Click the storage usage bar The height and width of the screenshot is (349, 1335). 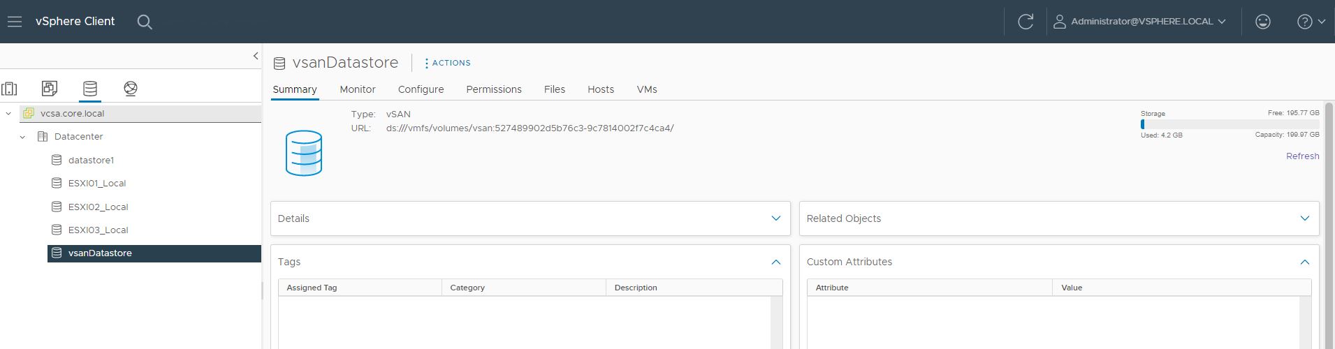coord(1230,124)
